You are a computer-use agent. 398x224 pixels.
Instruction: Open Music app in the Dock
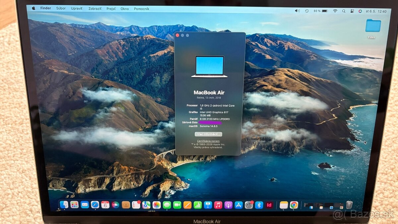click(218, 205)
